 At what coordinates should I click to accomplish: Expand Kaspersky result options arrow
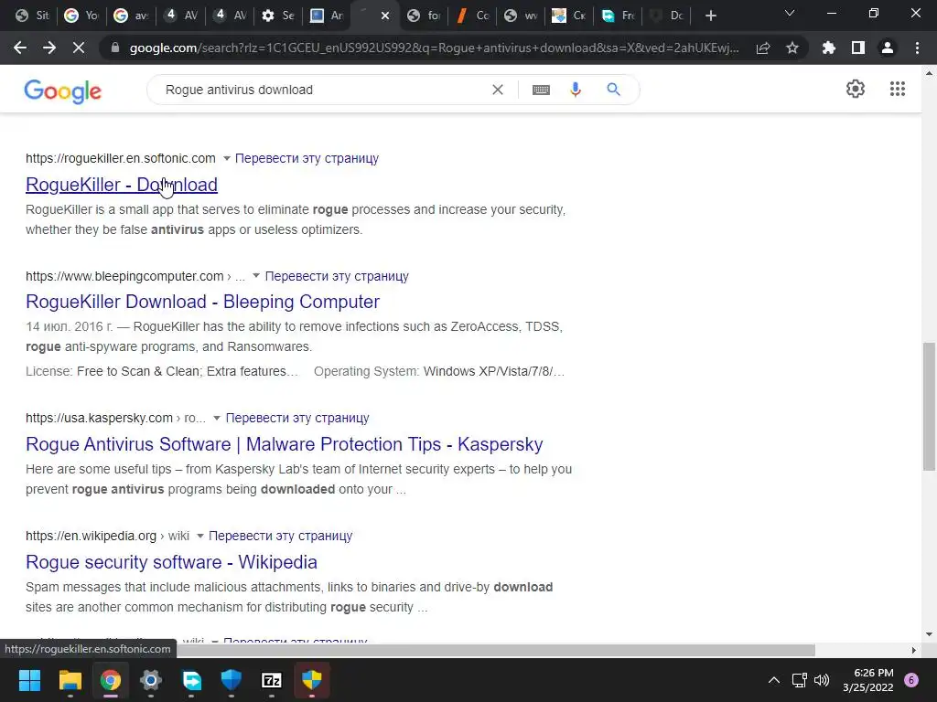pos(217,418)
